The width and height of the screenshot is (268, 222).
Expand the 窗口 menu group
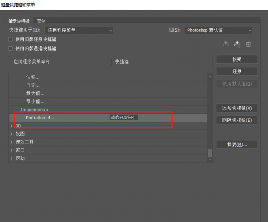[11, 150]
